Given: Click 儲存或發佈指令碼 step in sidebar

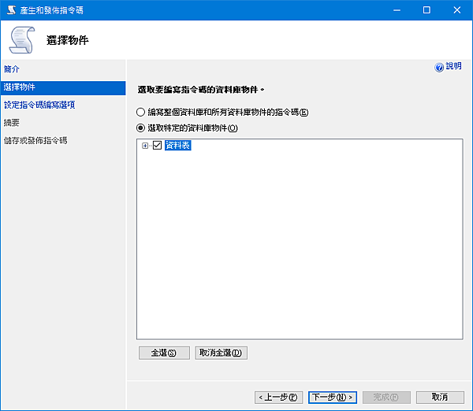Looking at the screenshot, I should tap(35, 140).
